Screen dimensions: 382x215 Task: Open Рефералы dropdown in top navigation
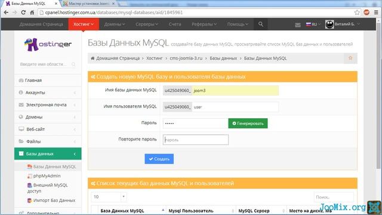pyautogui.click(x=204, y=24)
